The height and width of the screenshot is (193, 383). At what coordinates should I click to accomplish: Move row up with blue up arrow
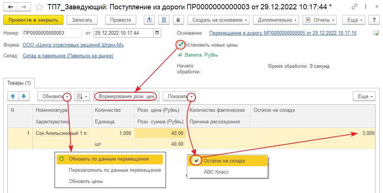tap(13, 96)
